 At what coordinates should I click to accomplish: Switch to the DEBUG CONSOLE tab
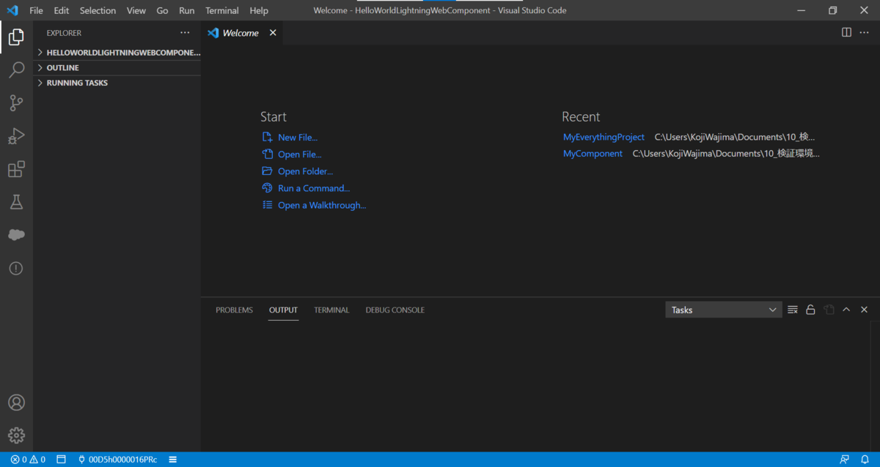click(395, 310)
